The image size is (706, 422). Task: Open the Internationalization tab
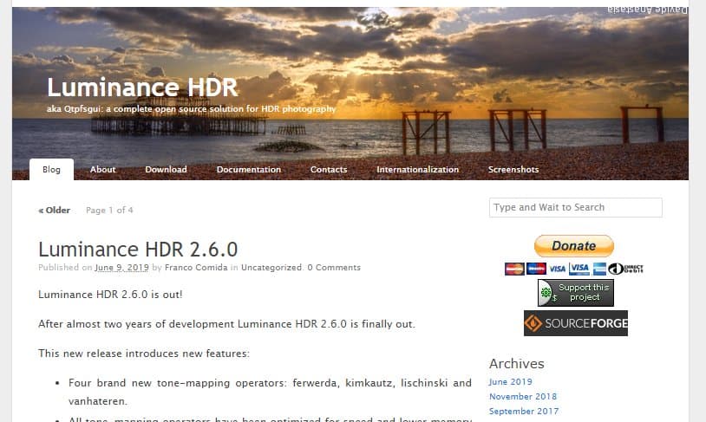coord(417,169)
